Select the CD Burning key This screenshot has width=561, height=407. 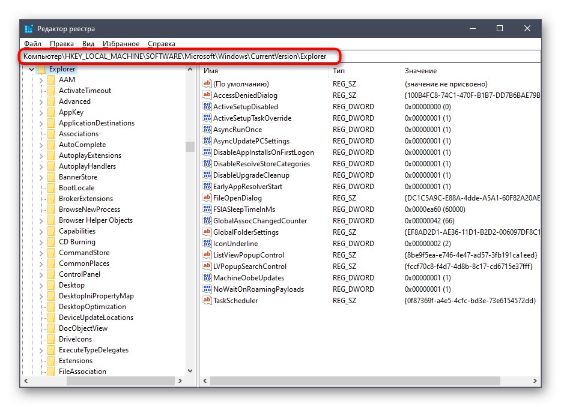[77, 242]
